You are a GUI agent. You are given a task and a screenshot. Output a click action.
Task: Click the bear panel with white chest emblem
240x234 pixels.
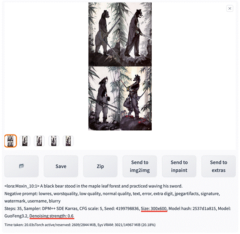click(x=104, y=98)
